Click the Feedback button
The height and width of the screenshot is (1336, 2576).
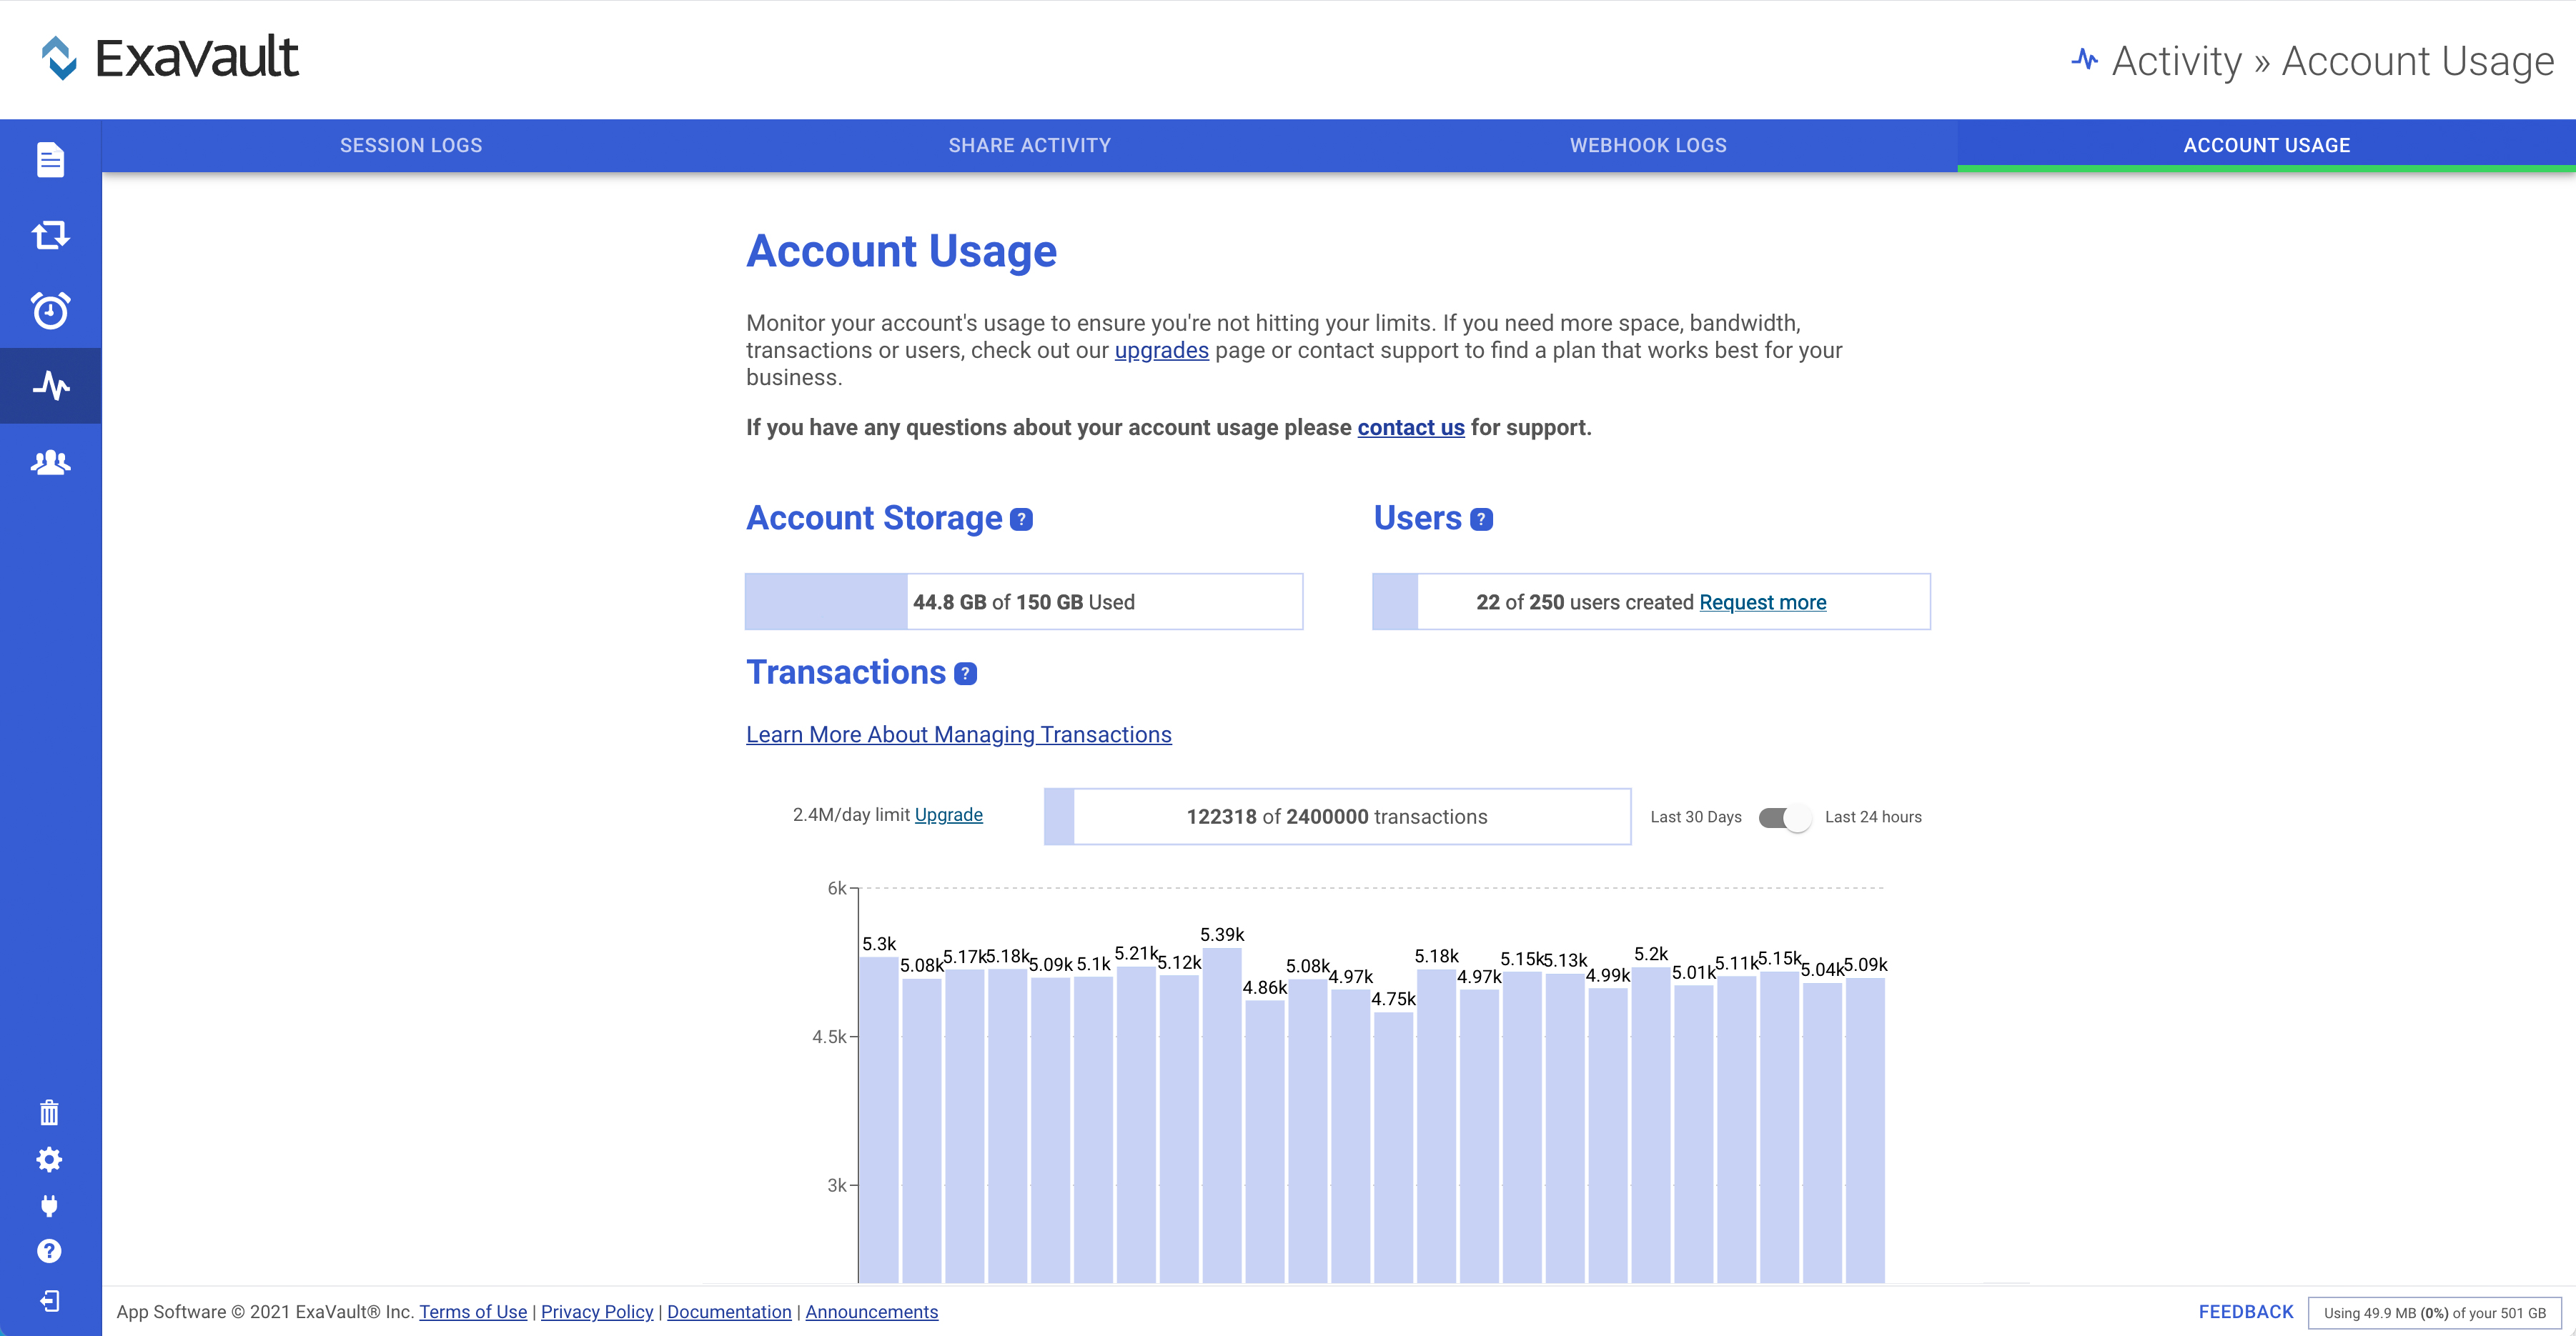(x=2245, y=1312)
